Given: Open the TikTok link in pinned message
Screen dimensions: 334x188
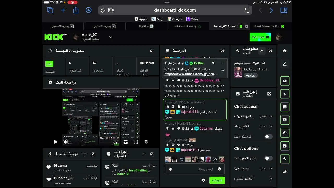Looking at the screenshot, I should pos(191,74).
